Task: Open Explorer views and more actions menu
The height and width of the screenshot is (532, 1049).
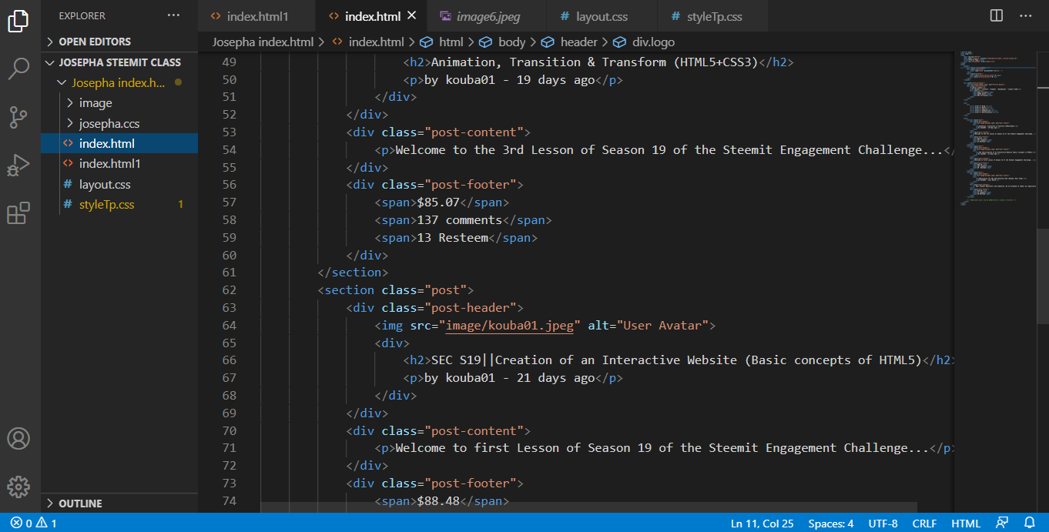Action: click(x=174, y=15)
